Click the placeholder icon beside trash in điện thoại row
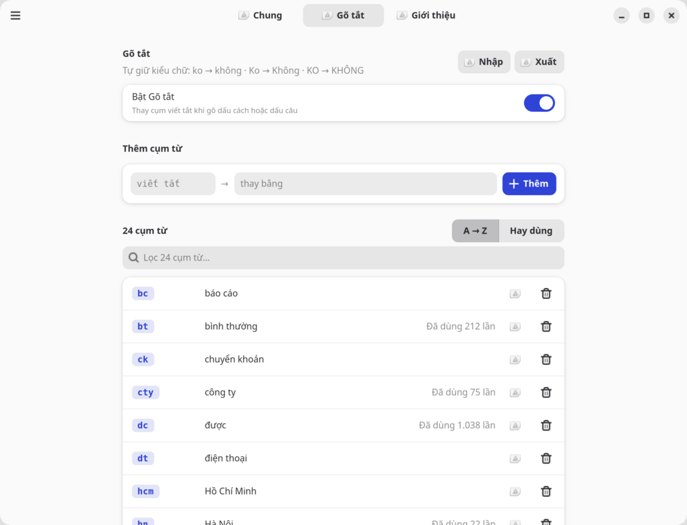 (x=515, y=458)
